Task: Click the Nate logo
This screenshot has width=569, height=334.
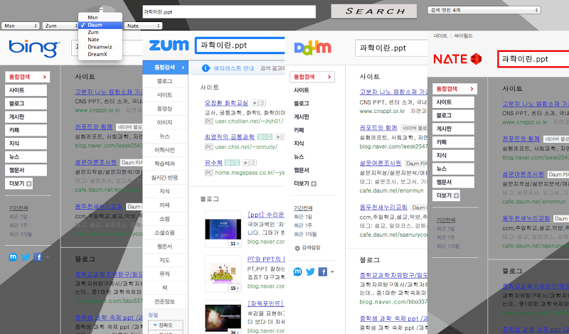Action: coord(457,58)
